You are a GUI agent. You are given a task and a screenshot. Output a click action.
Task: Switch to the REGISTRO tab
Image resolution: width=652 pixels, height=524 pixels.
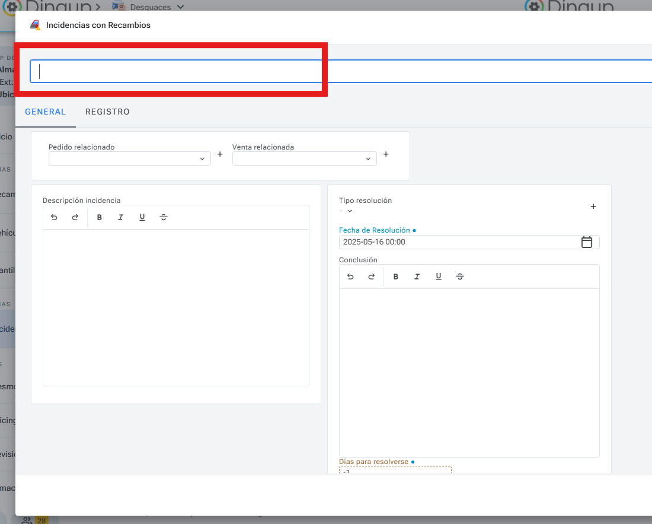pyautogui.click(x=107, y=112)
